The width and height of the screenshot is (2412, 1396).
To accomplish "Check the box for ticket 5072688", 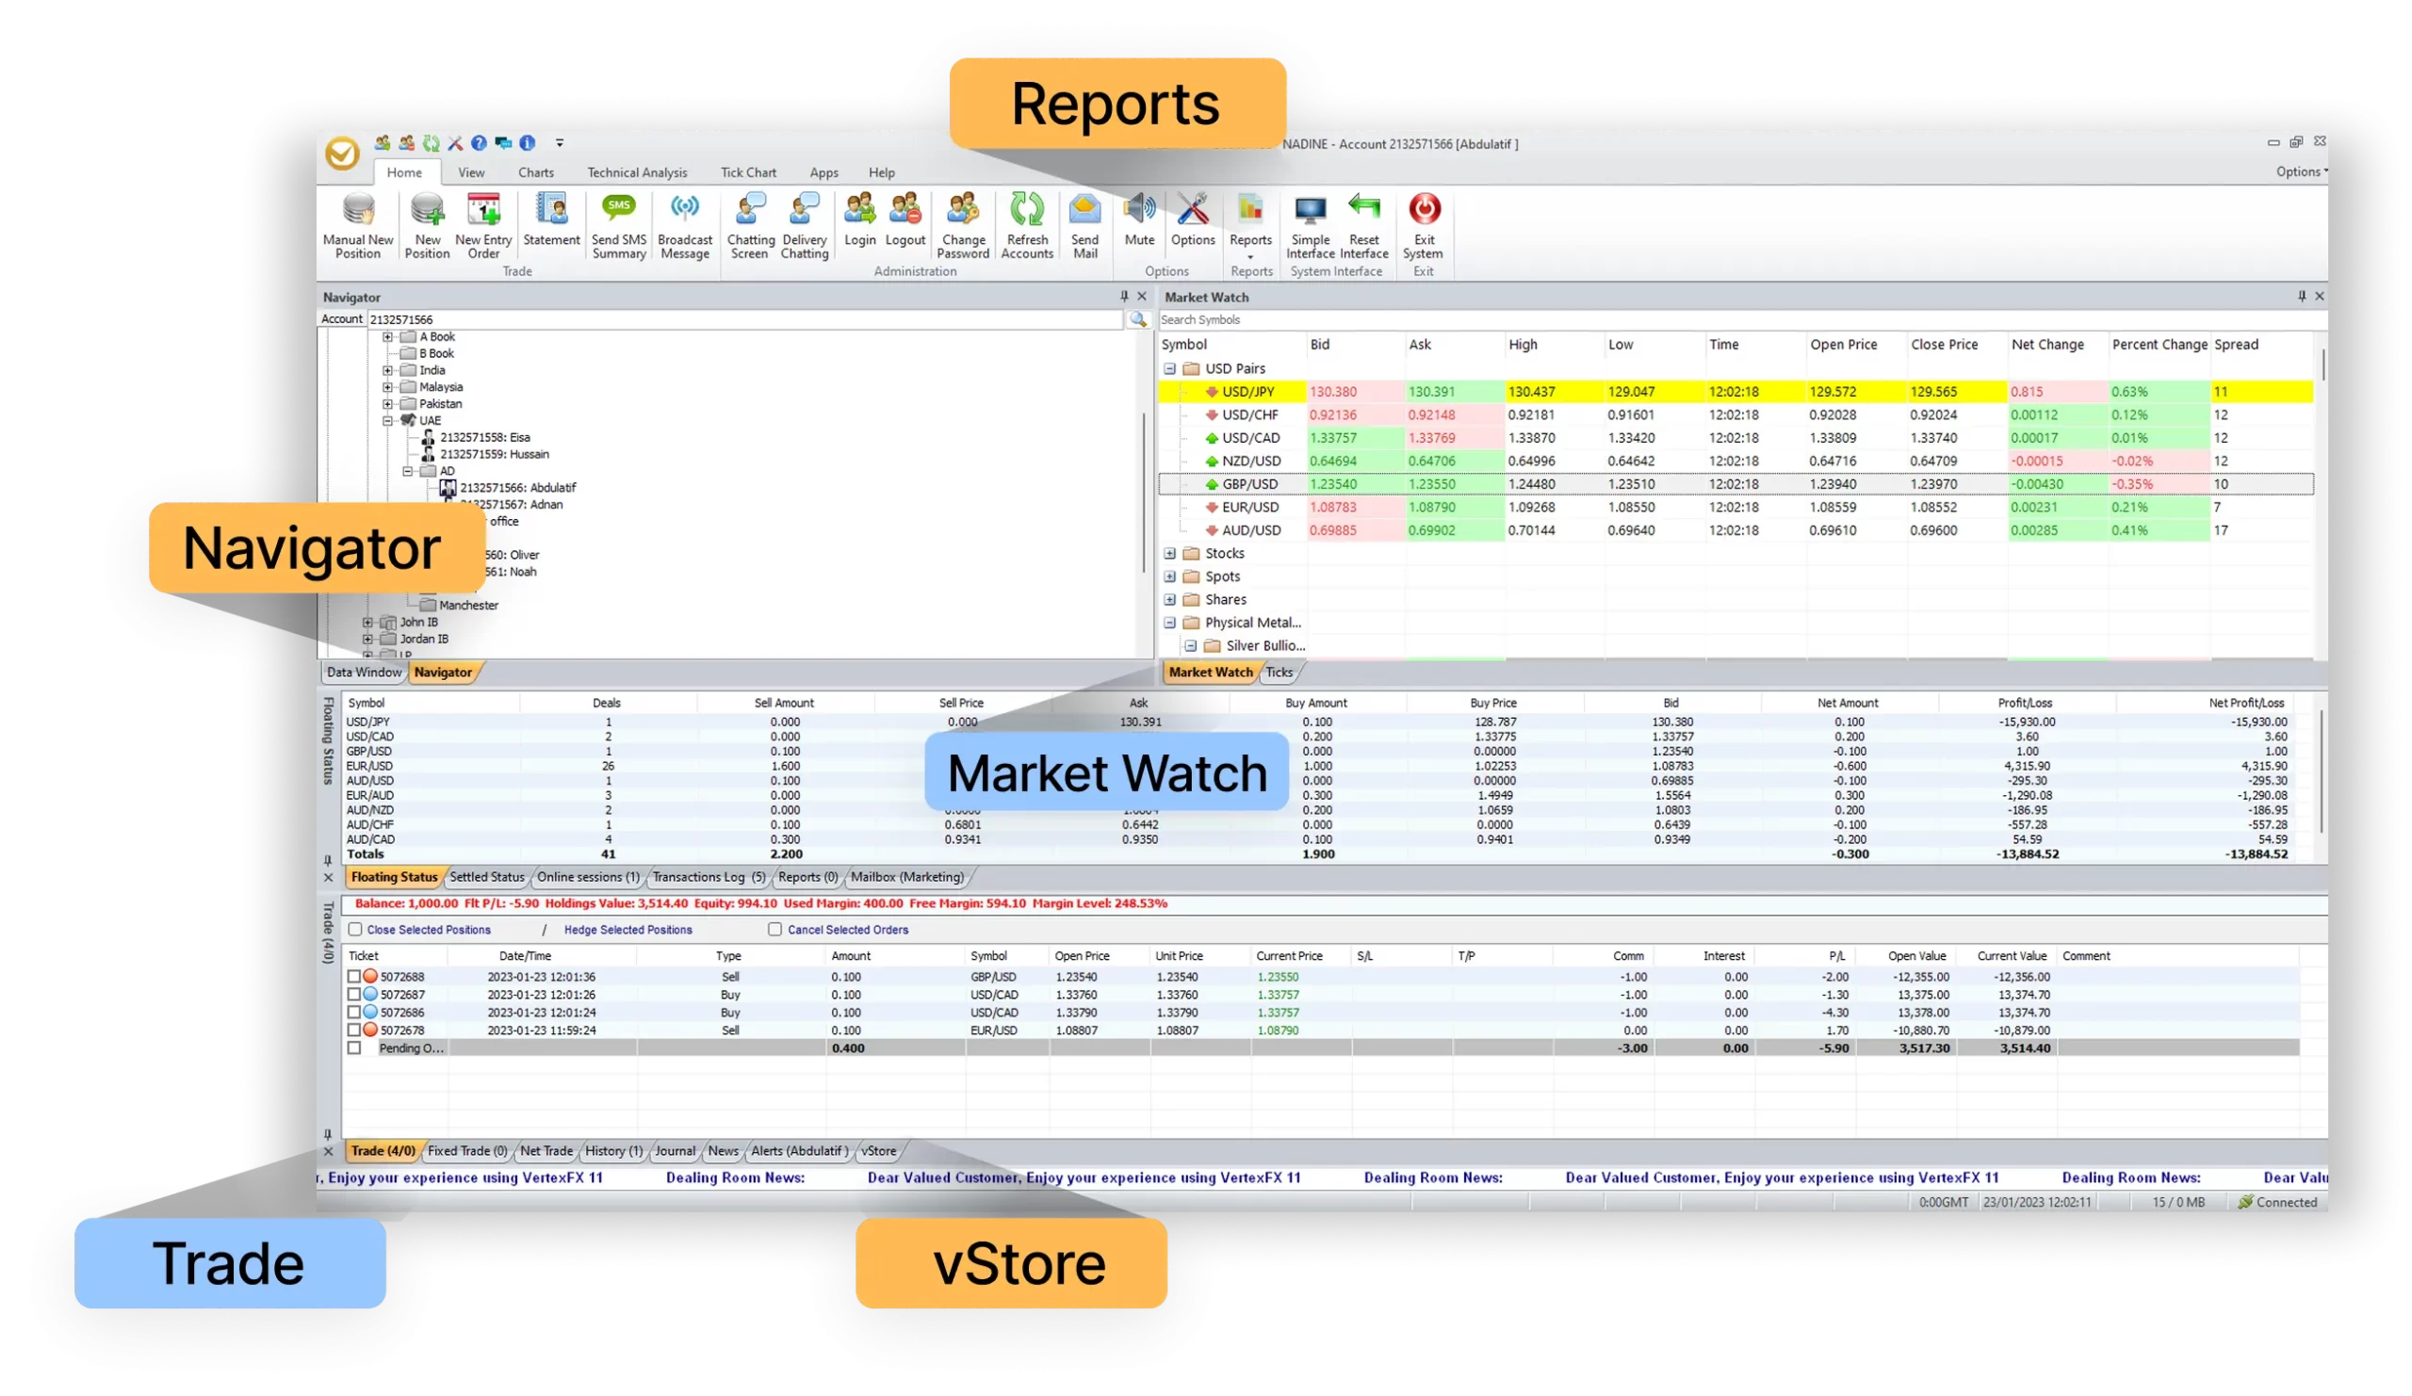I will pyautogui.click(x=354, y=977).
